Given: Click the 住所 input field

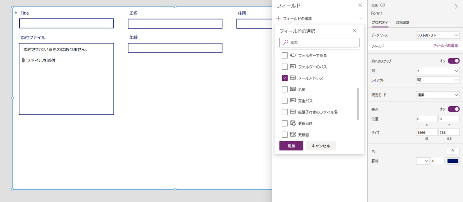Looking at the screenshot, I should pos(254,23).
